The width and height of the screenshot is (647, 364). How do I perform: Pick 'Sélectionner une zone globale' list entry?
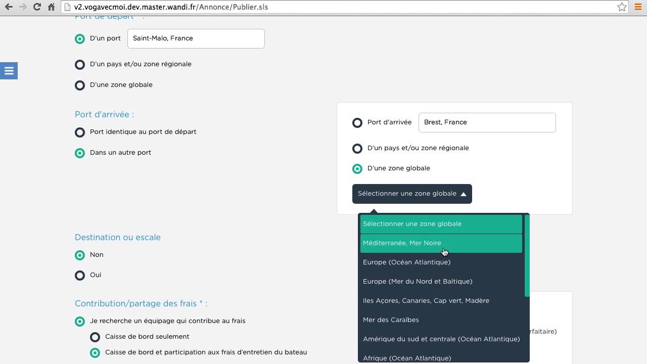(441, 224)
